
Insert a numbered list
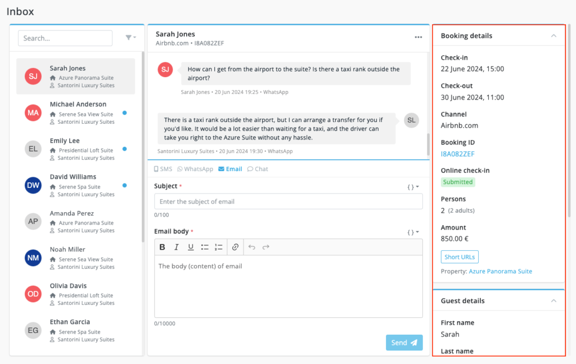pos(219,247)
